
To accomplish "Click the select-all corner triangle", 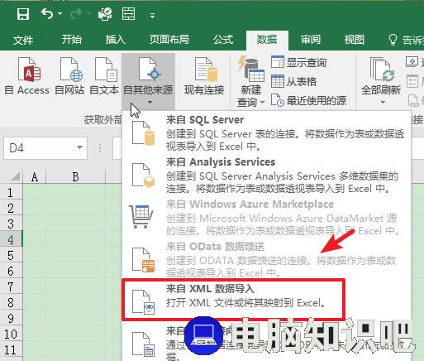I will pos(16,176).
